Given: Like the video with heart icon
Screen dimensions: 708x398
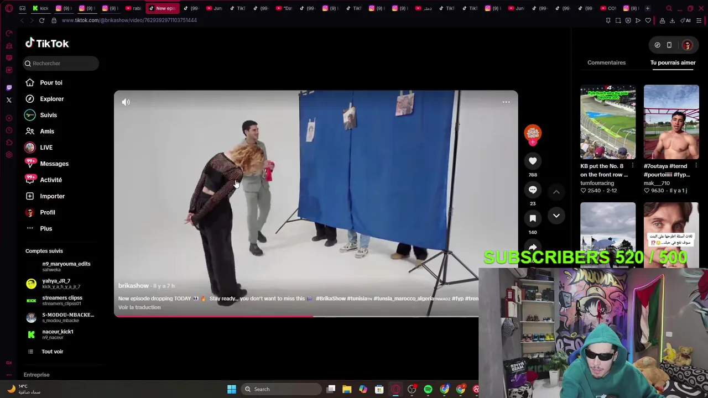Looking at the screenshot, I should [x=533, y=161].
